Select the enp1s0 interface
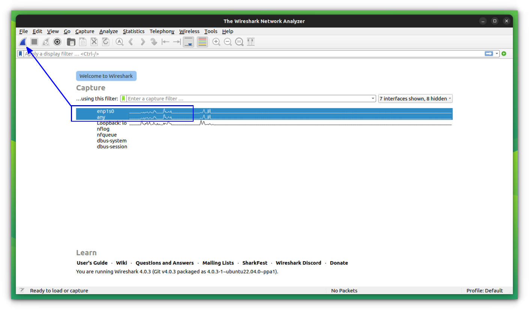Screen dimensions: 529x311 pos(264,111)
